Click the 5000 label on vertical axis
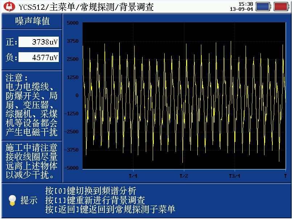The width and height of the screenshot is (292, 219). click(73, 23)
